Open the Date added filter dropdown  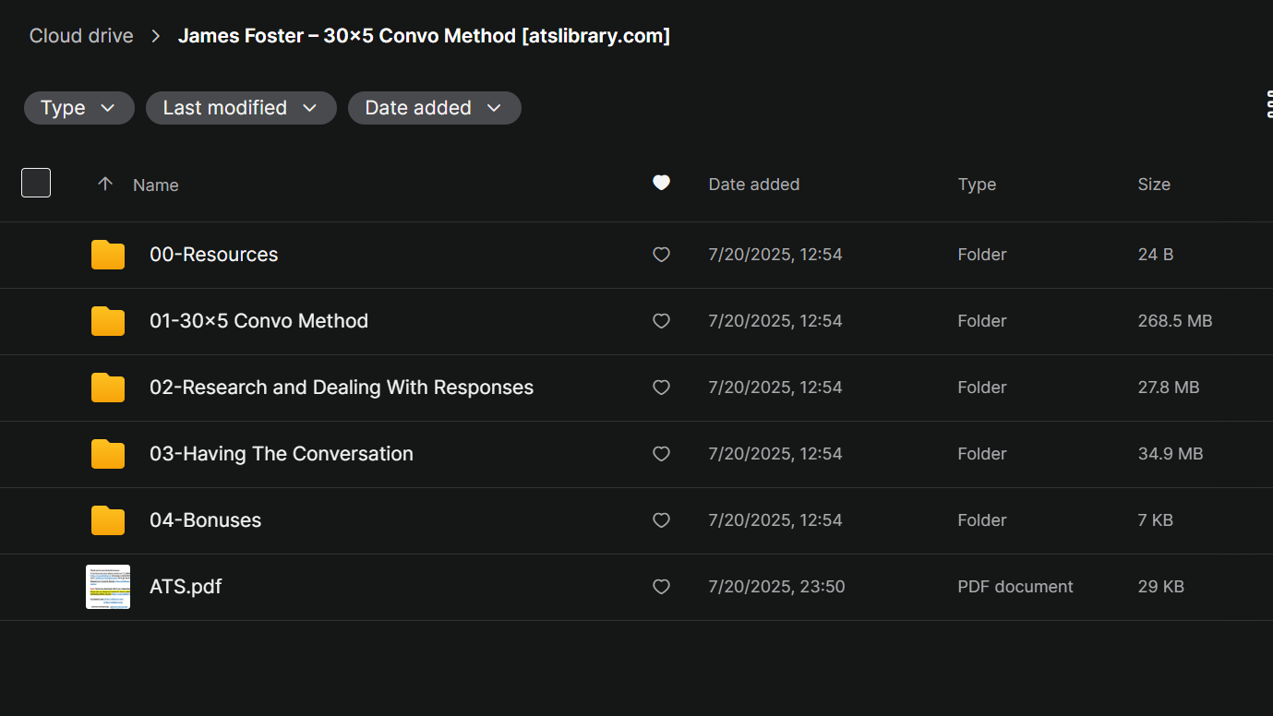434,108
